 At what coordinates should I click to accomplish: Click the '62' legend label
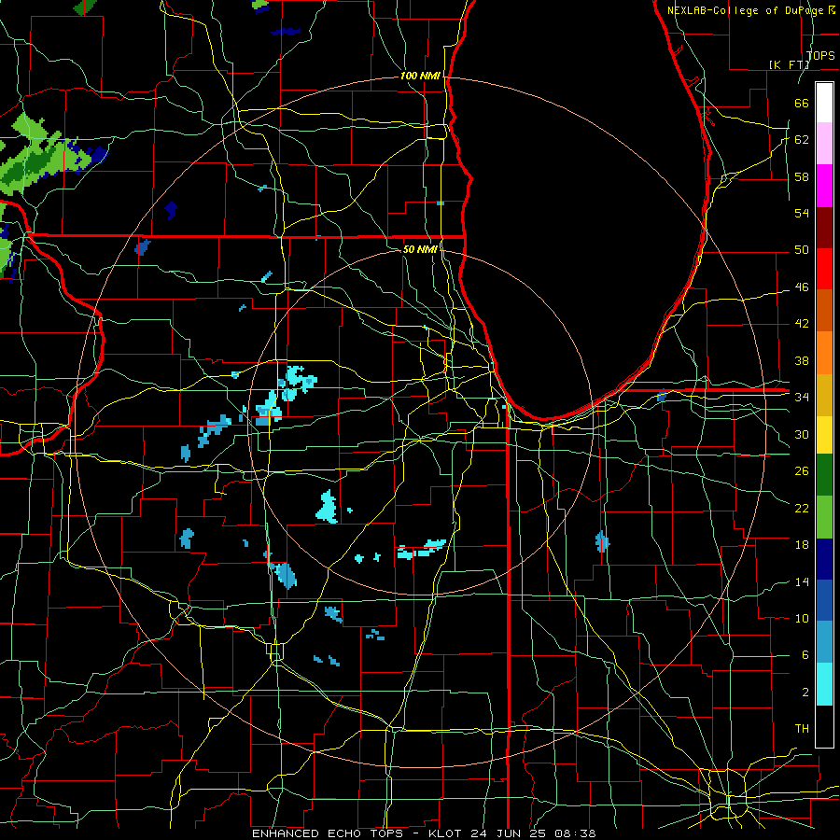pyautogui.click(x=802, y=140)
